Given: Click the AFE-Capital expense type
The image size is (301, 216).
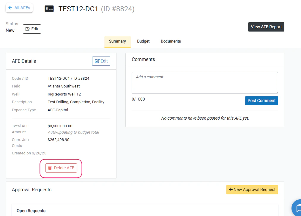Looking at the screenshot, I should pos(58,110).
